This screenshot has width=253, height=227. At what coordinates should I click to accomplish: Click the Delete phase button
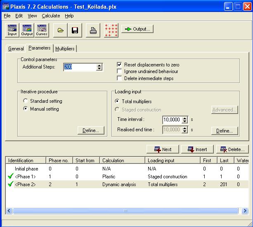[232, 149]
